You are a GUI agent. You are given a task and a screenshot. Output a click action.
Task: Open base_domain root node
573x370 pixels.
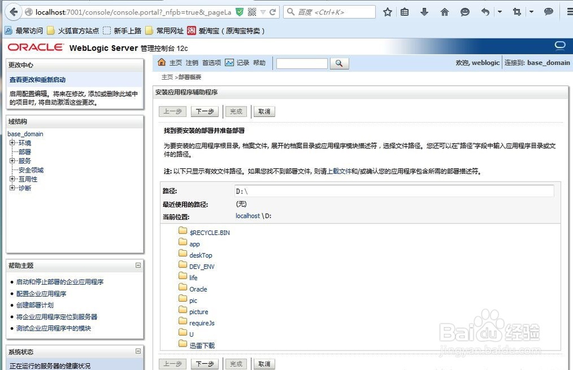pyautogui.click(x=25, y=134)
